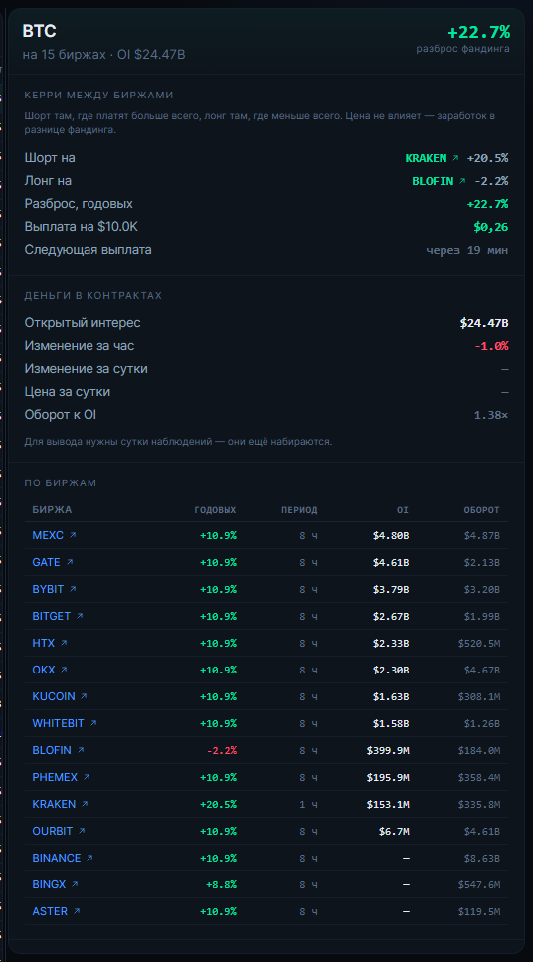The width and height of the screenshot is (533, 962).
Task: Click the ДЕНЬГИ В КОНТРАКТАХ section heading
Action: pyautogui.click(x=93, y=295)
